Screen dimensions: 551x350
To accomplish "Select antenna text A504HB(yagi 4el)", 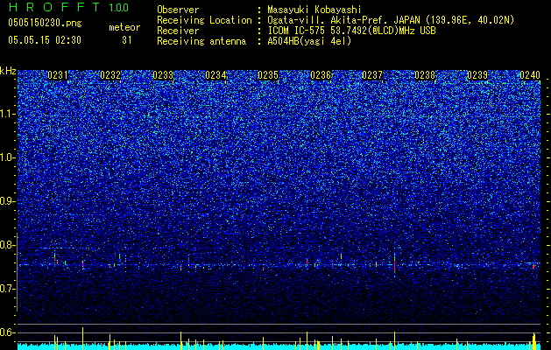I will click(x=309, y=41).
